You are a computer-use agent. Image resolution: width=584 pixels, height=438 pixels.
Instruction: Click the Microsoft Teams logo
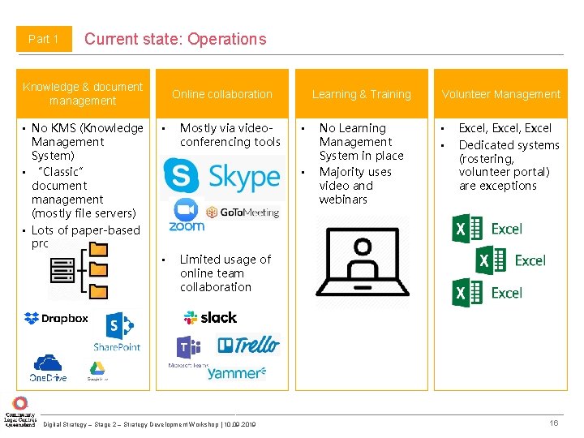tap(188, 351)
